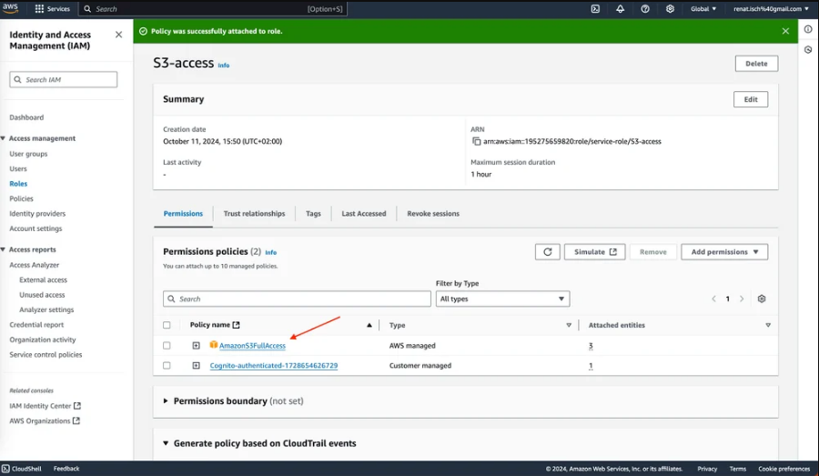Dismiss the green success banner

coord(785,31)
